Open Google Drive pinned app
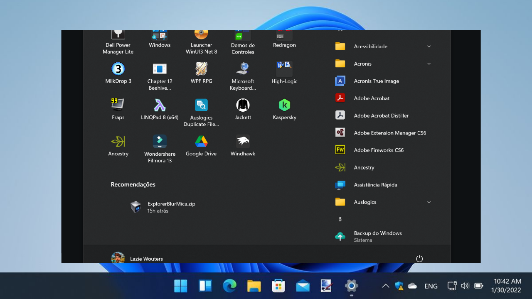Viewport: 532px width, 299px height. pos(201,145)
